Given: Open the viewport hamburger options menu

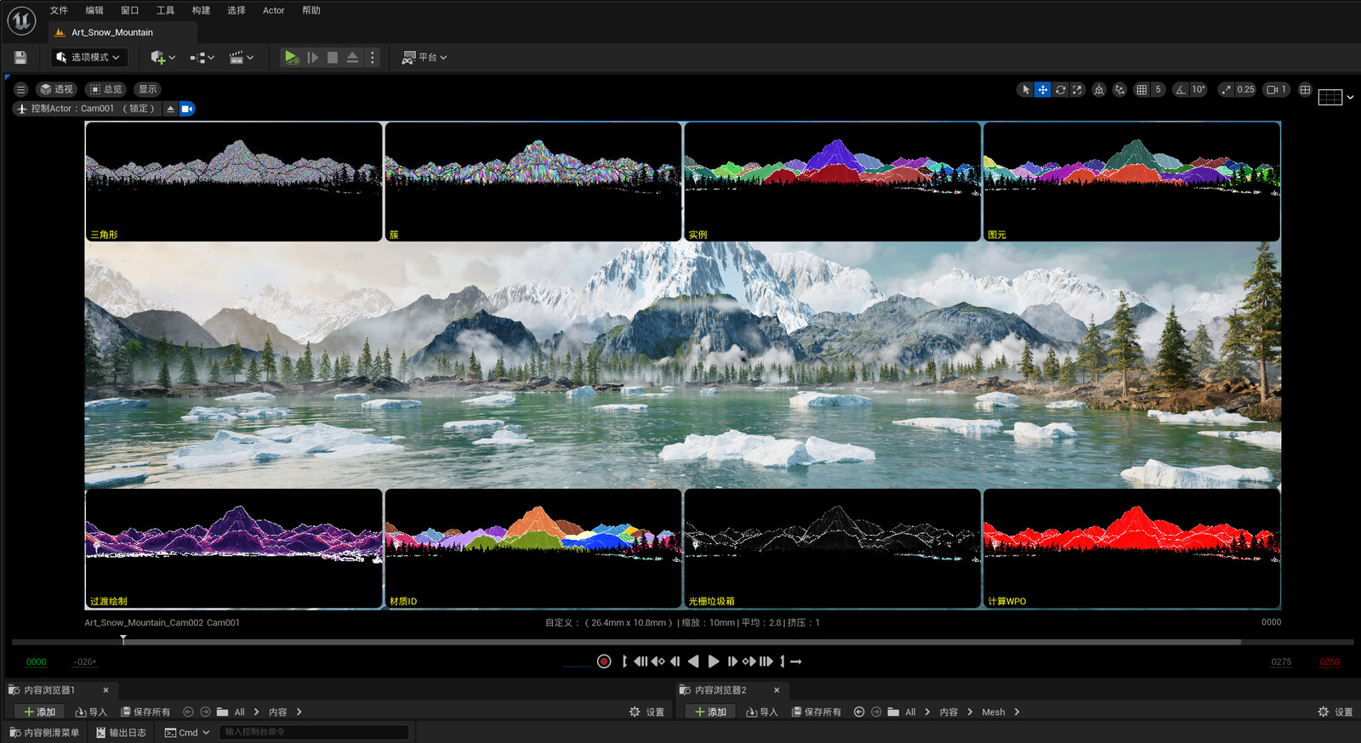Looking at the screenshot, I should 21,89.
